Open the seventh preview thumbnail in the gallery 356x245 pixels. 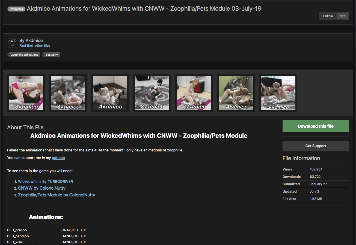[278, 93]
